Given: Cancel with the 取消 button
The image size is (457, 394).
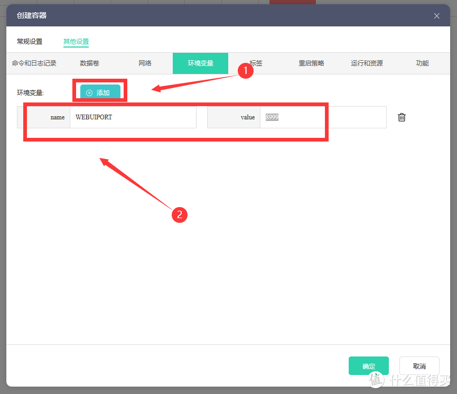Looking at the screenshot, I should 419,365.
